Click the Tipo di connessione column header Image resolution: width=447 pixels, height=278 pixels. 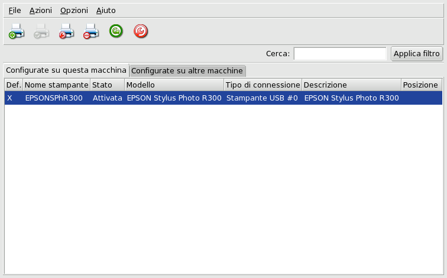tap(263, 85)
